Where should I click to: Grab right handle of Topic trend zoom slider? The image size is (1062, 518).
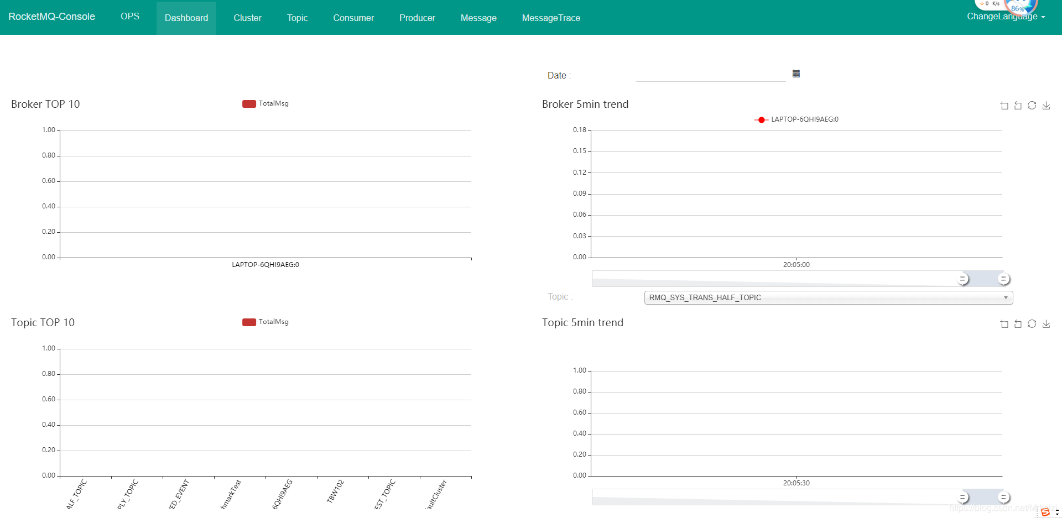pos(1003,498)
